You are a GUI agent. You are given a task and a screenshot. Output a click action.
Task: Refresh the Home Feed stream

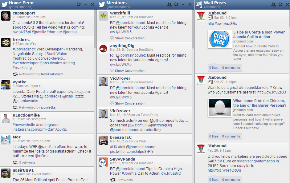[x=79, y=4]
